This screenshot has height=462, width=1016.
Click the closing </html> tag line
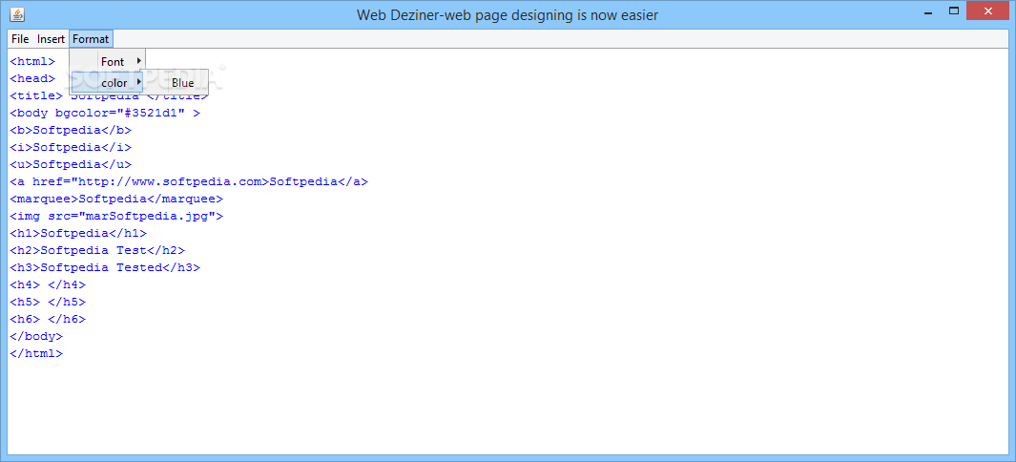point(36,354)
